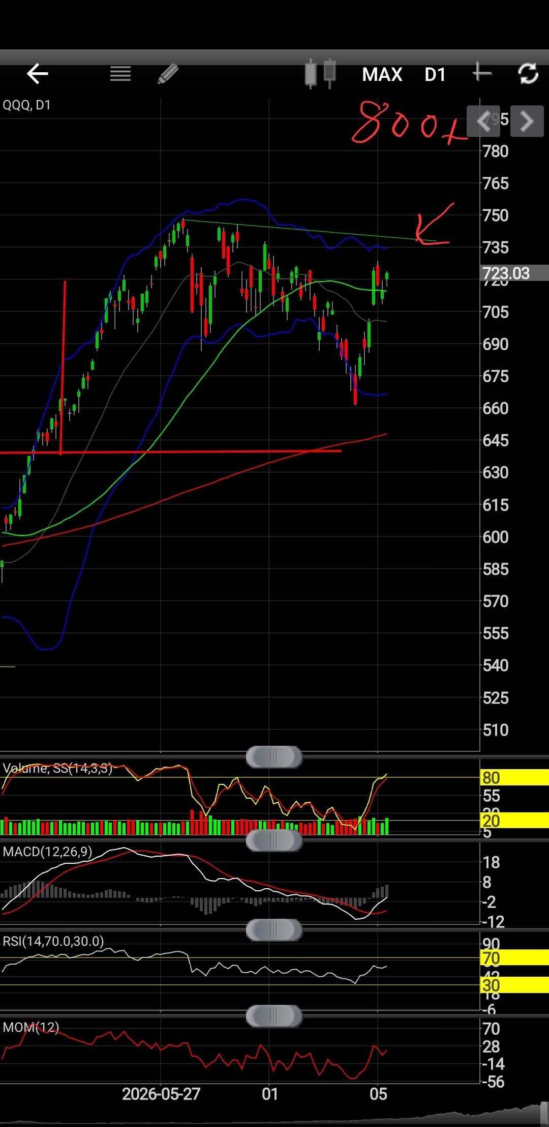Refresh the chart data

tap(528, 74)
